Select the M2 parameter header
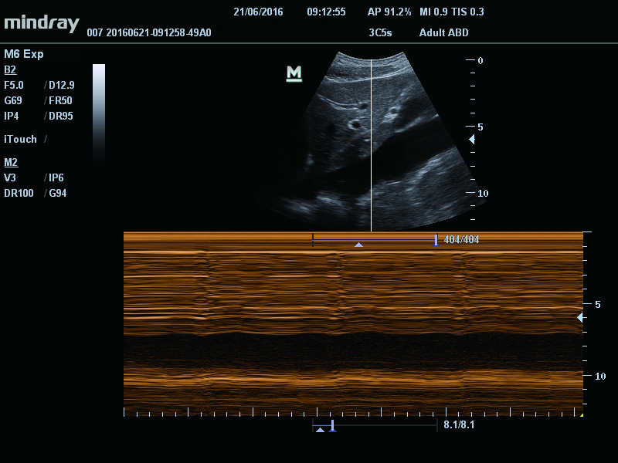This screenshot has width=618, height=463. pos(11,162)
